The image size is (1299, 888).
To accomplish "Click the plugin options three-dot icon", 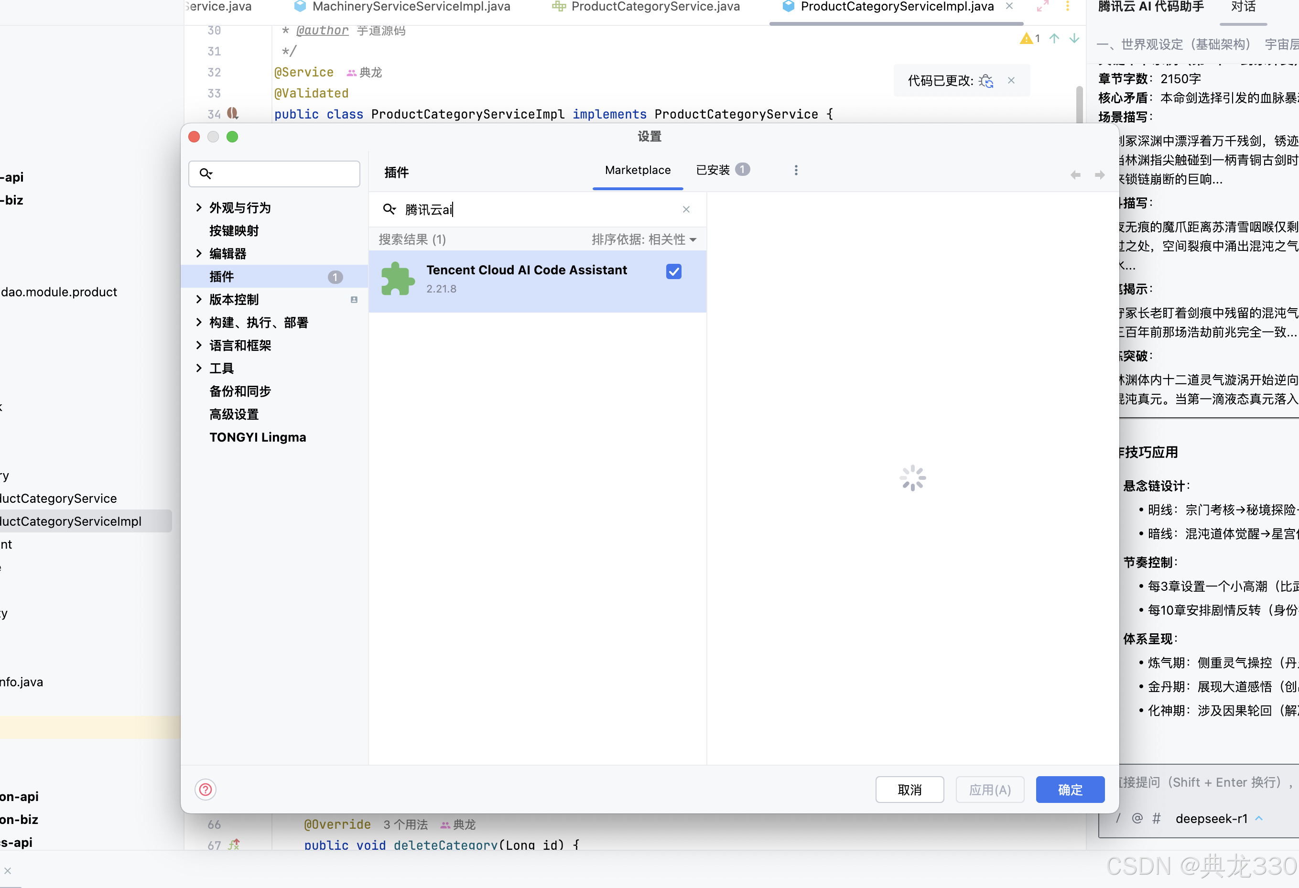I will pyautogui.click(x=796, y=170).
